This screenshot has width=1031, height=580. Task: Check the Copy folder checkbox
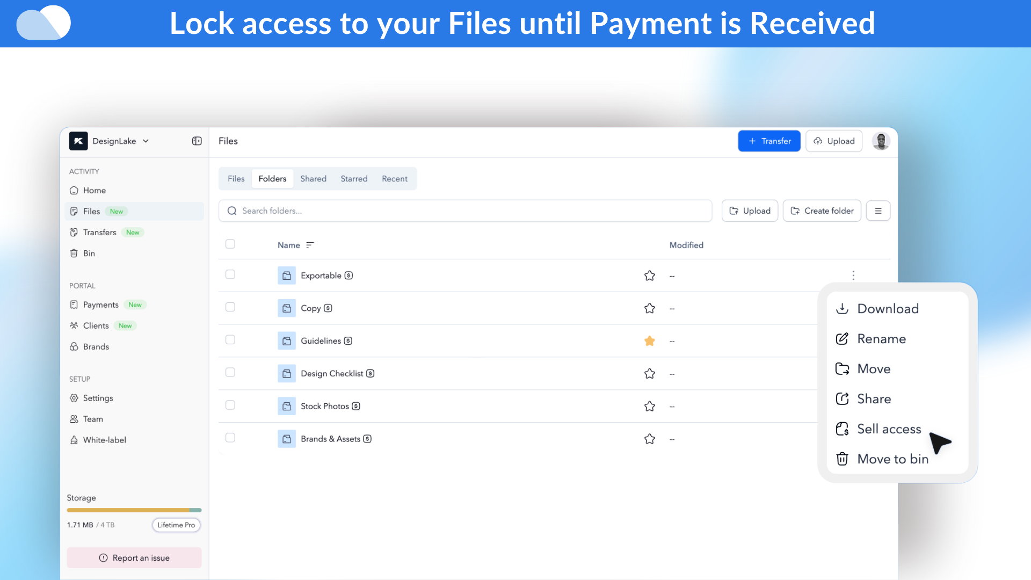(x=230, y=307)
